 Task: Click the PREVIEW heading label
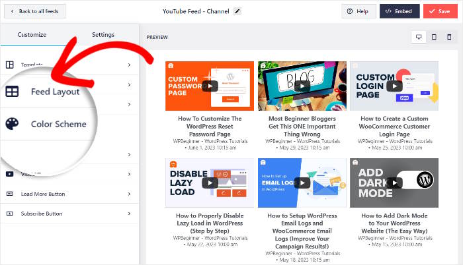tap(157, 37)
